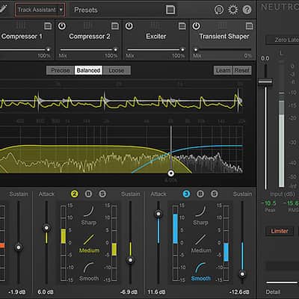Enable the Limiter button

pyautogui.click(x=280, y=231)
